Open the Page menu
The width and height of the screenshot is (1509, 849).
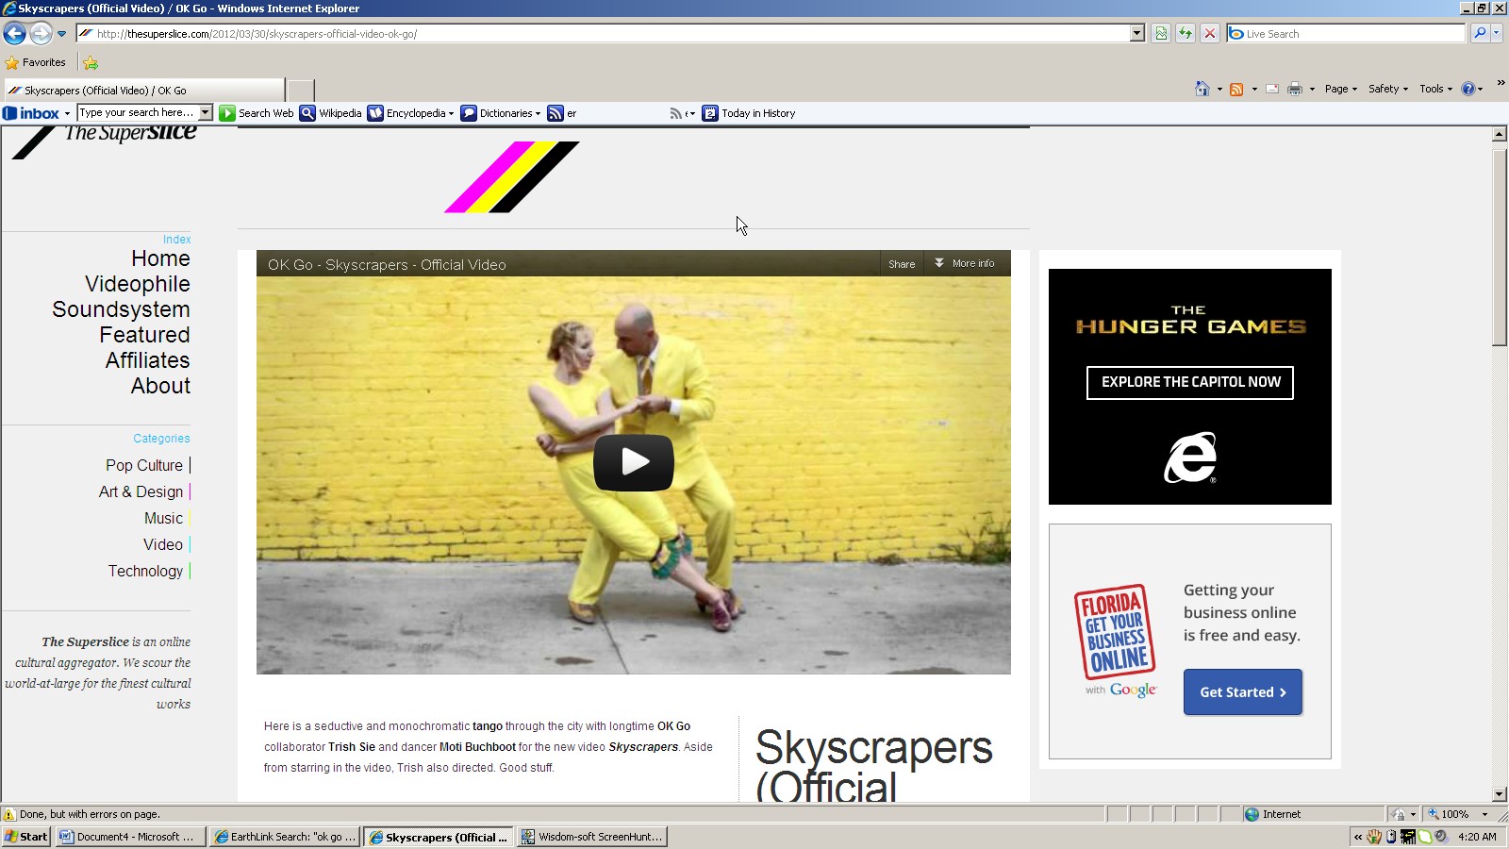pyautogui.click(x=1340, y=89)
